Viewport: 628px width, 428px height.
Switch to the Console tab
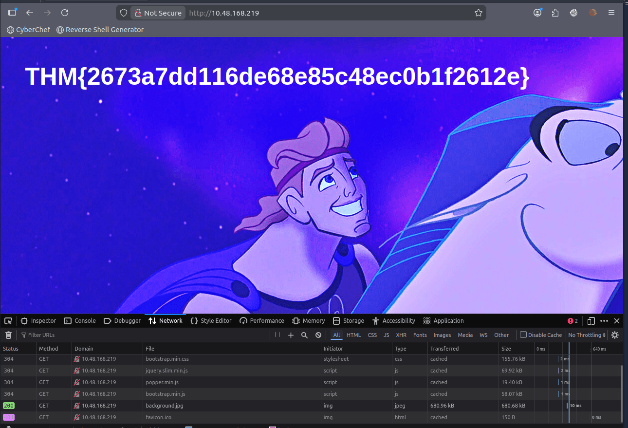(80, 321)
